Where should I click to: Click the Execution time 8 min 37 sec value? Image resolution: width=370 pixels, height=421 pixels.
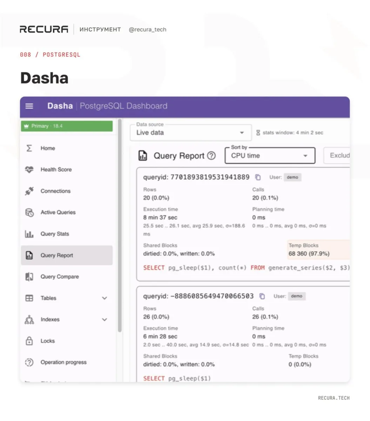pyautogui.click(x=160, y=218)
